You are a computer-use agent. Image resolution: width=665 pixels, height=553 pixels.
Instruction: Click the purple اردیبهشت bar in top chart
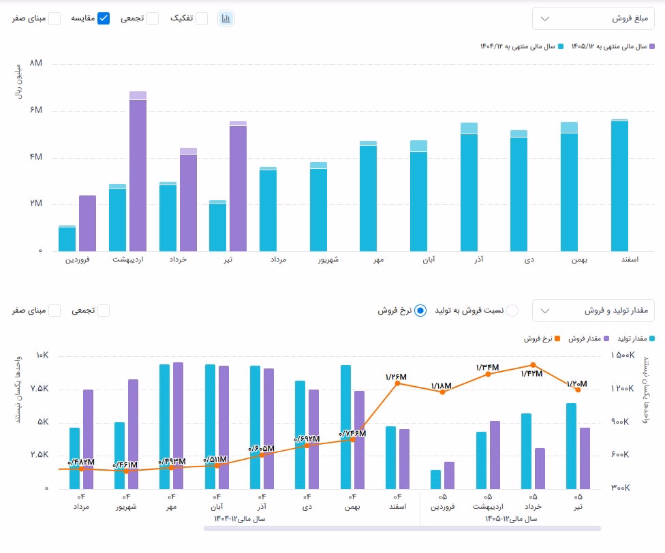[138, 171]
